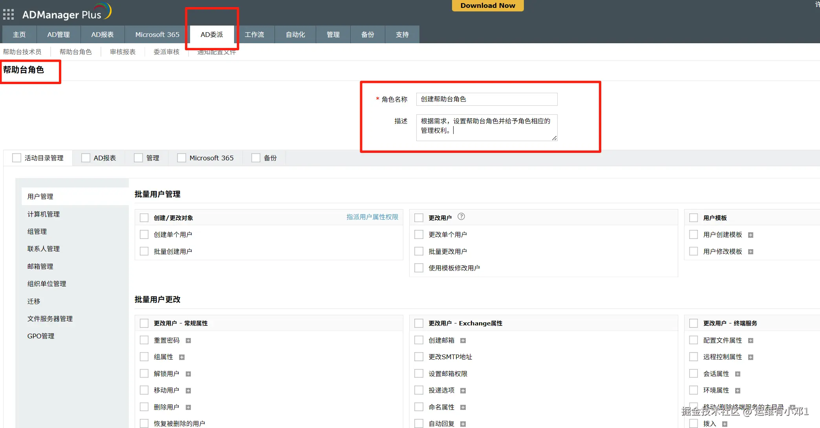Expand plus icon beside 投递选项
The image size is (820, 428).
pyautogui.click(x=463, y=391)
